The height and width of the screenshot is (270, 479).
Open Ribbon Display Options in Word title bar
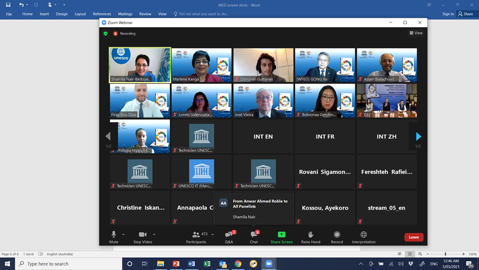(x=429, y=5)
